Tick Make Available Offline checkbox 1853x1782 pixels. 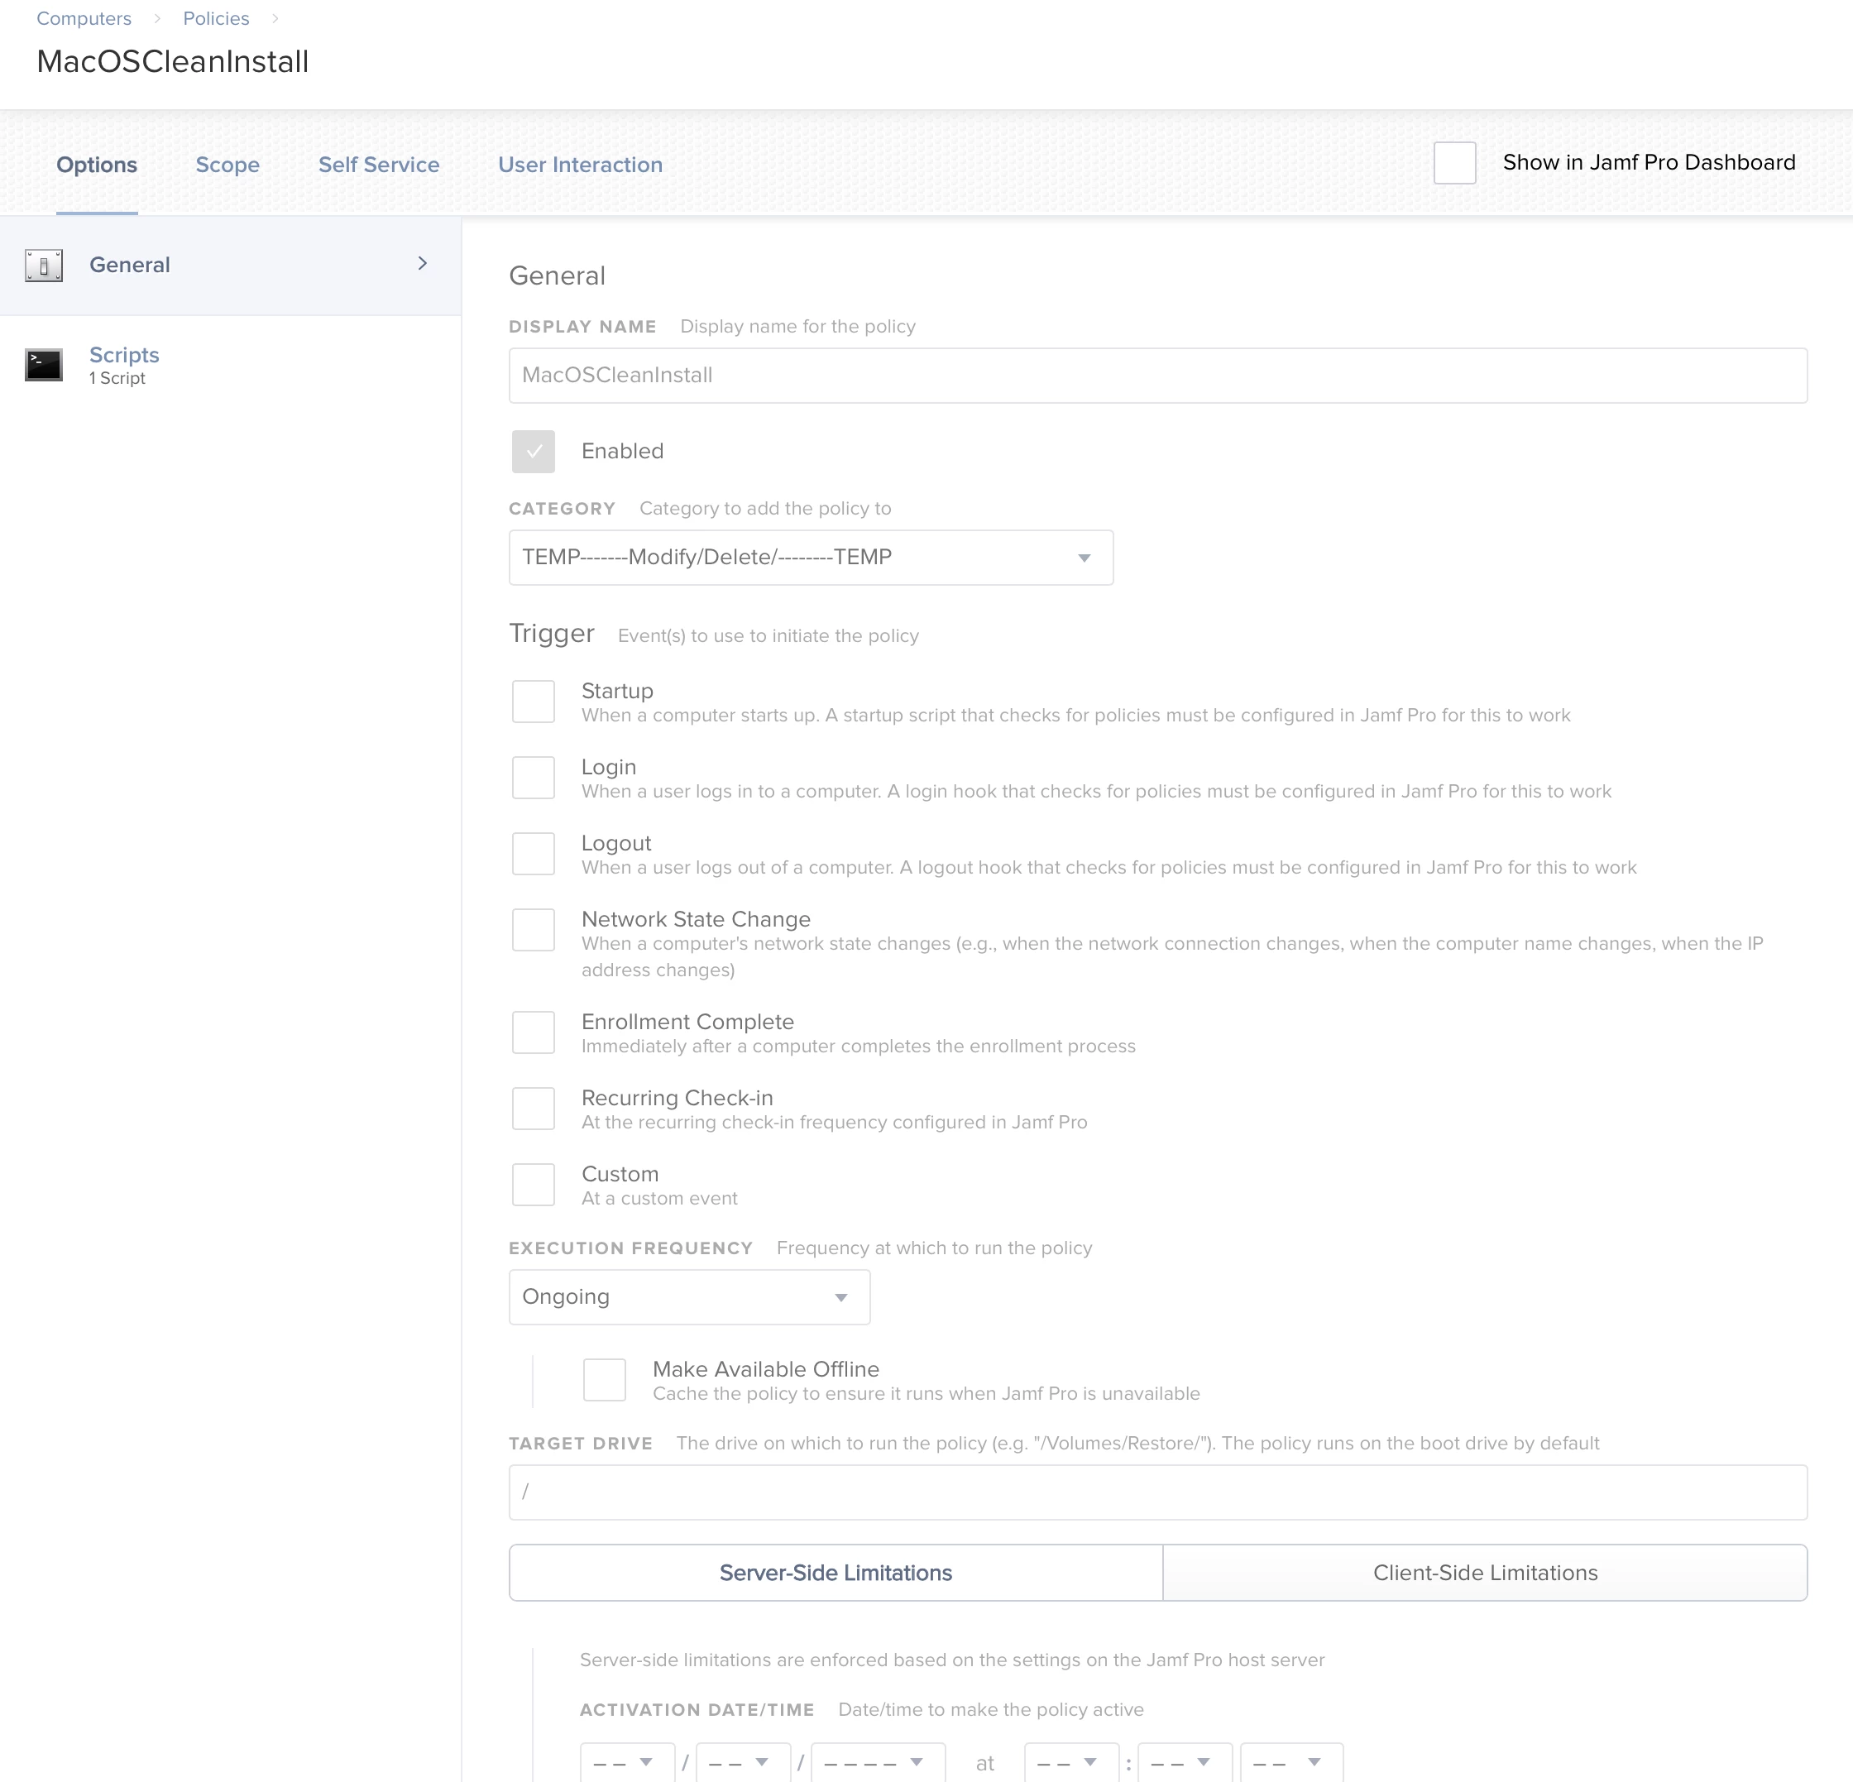(604, 1379)
